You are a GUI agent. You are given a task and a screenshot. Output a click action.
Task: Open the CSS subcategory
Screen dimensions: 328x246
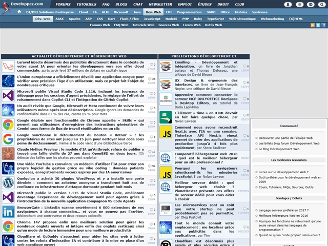pos(100,19)
